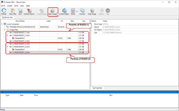The height and width of the screenshot is (111, 179).
Task: Click the Close Image toolbar icon
Action: (x=92, y=12)
